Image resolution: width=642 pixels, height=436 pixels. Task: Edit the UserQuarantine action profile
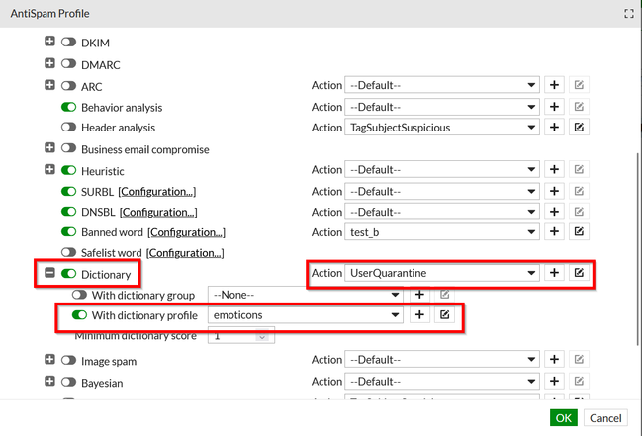(x=579, y=273)
